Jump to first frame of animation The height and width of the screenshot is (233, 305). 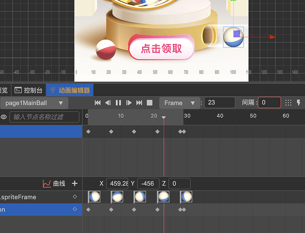tap(98, 103)
